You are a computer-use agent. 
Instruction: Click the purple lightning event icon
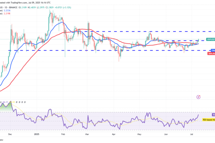click(199, 96)
